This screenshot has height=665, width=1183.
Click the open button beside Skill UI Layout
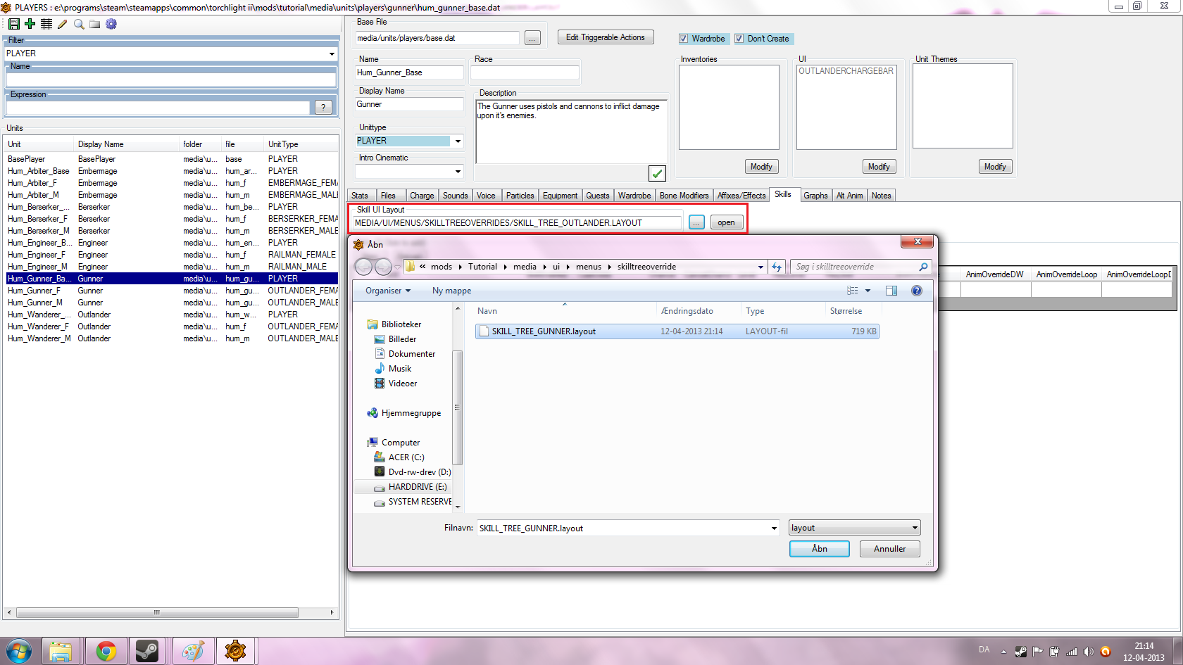[x=727, y=222]
